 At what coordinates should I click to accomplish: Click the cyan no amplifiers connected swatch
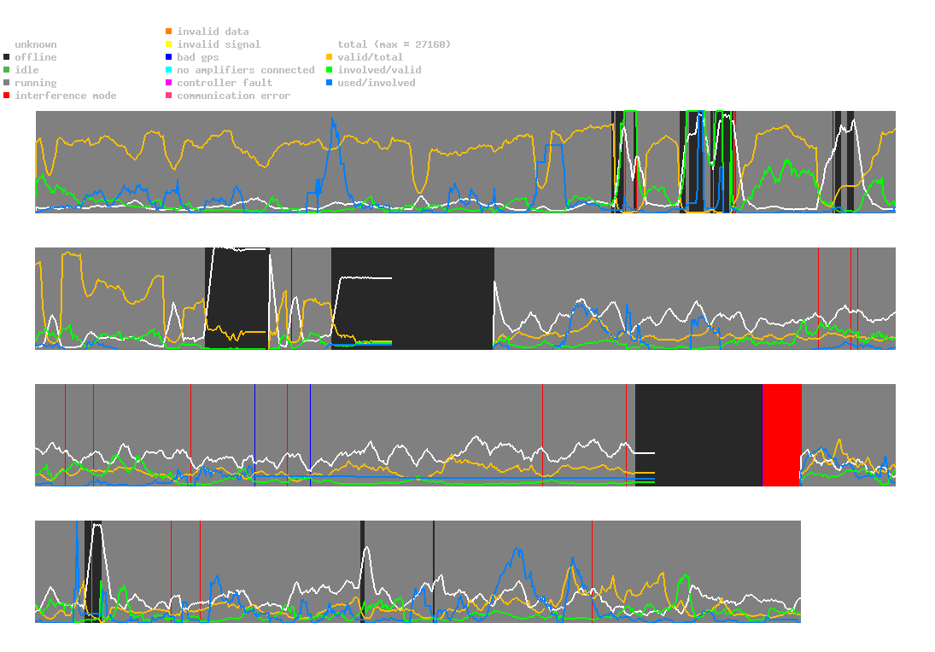point(169,70)
